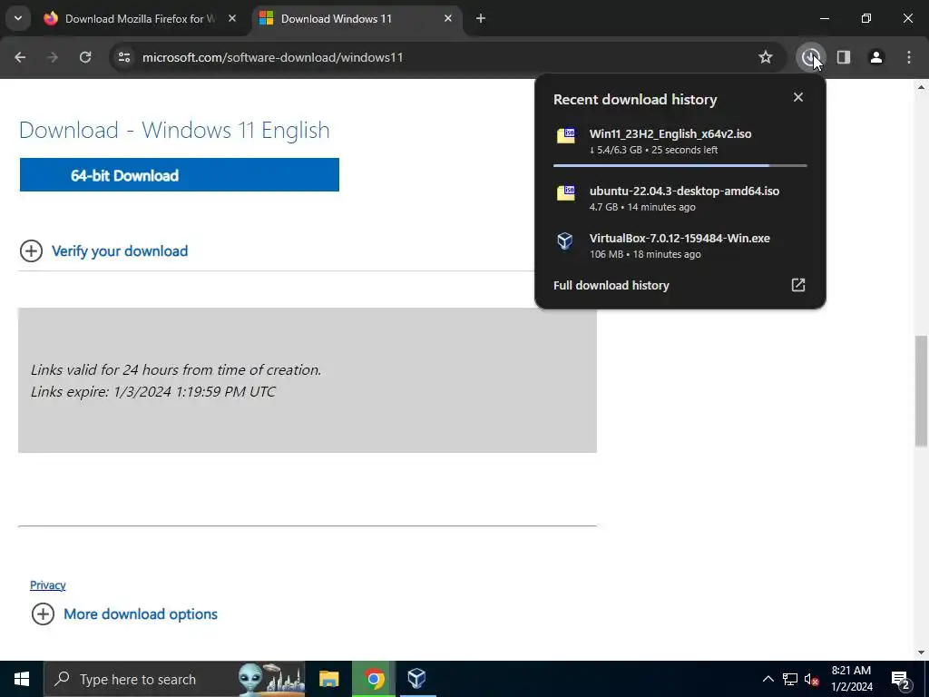Open network status tray icon
Screen dimensions: 929x697
click(x=790, y=679)
